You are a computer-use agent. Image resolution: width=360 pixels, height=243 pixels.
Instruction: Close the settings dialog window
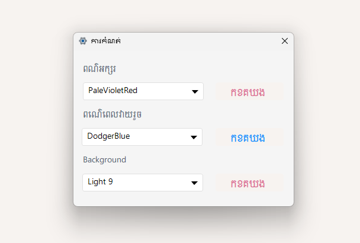285,41
